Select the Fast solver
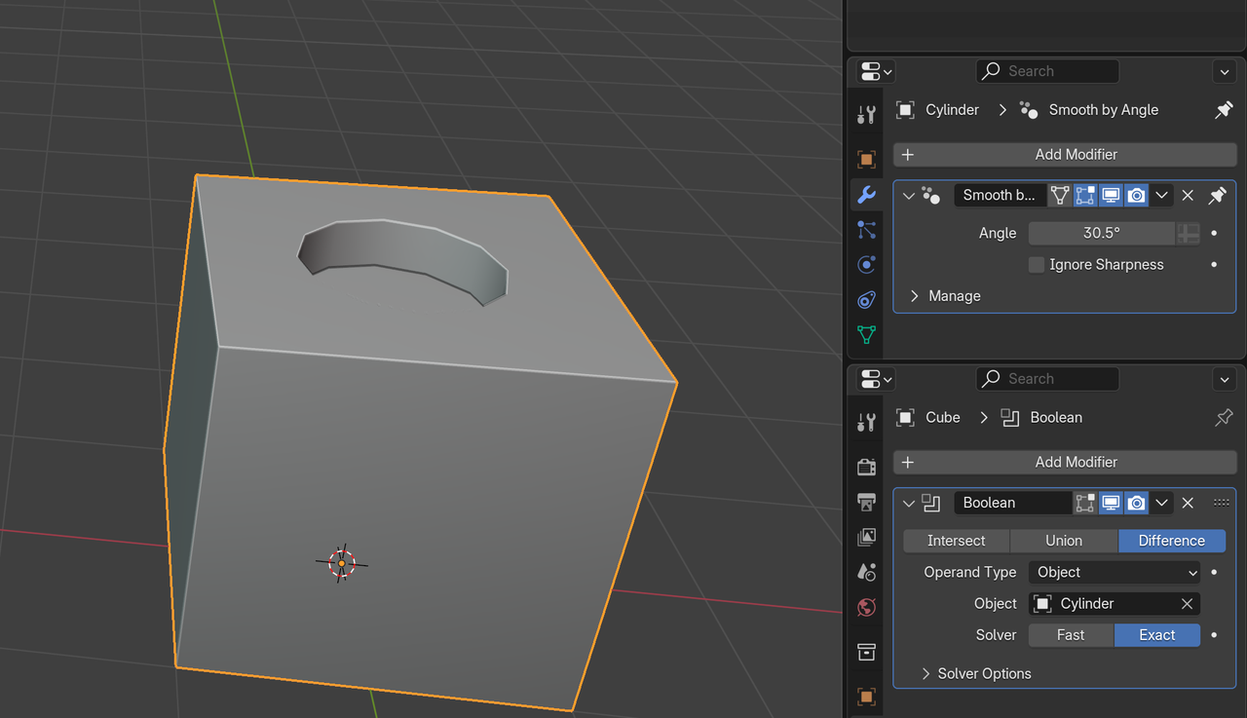The image size is (1247, 718). 1070,634
